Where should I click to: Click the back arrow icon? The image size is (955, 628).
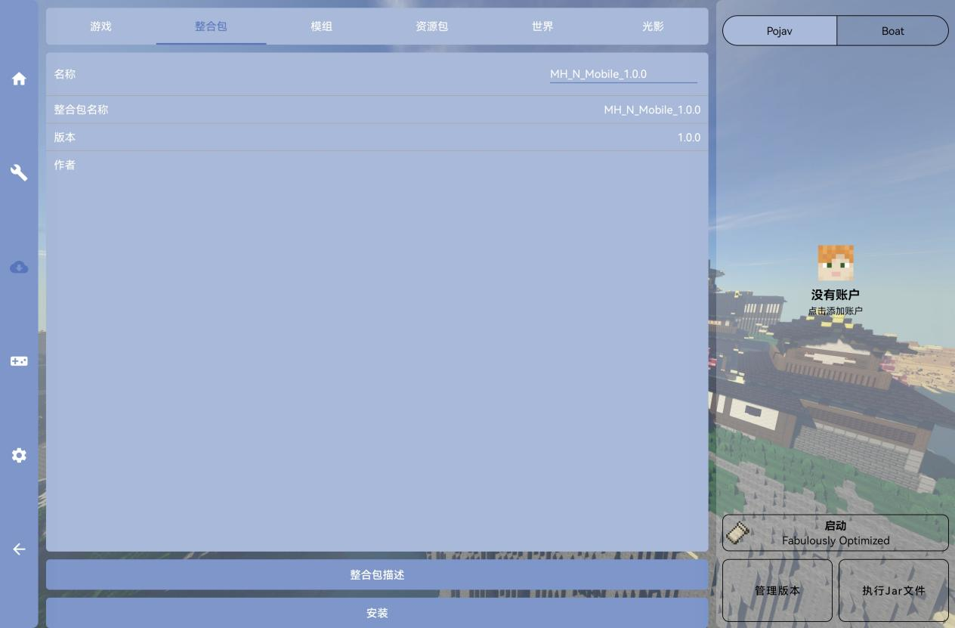19,549
